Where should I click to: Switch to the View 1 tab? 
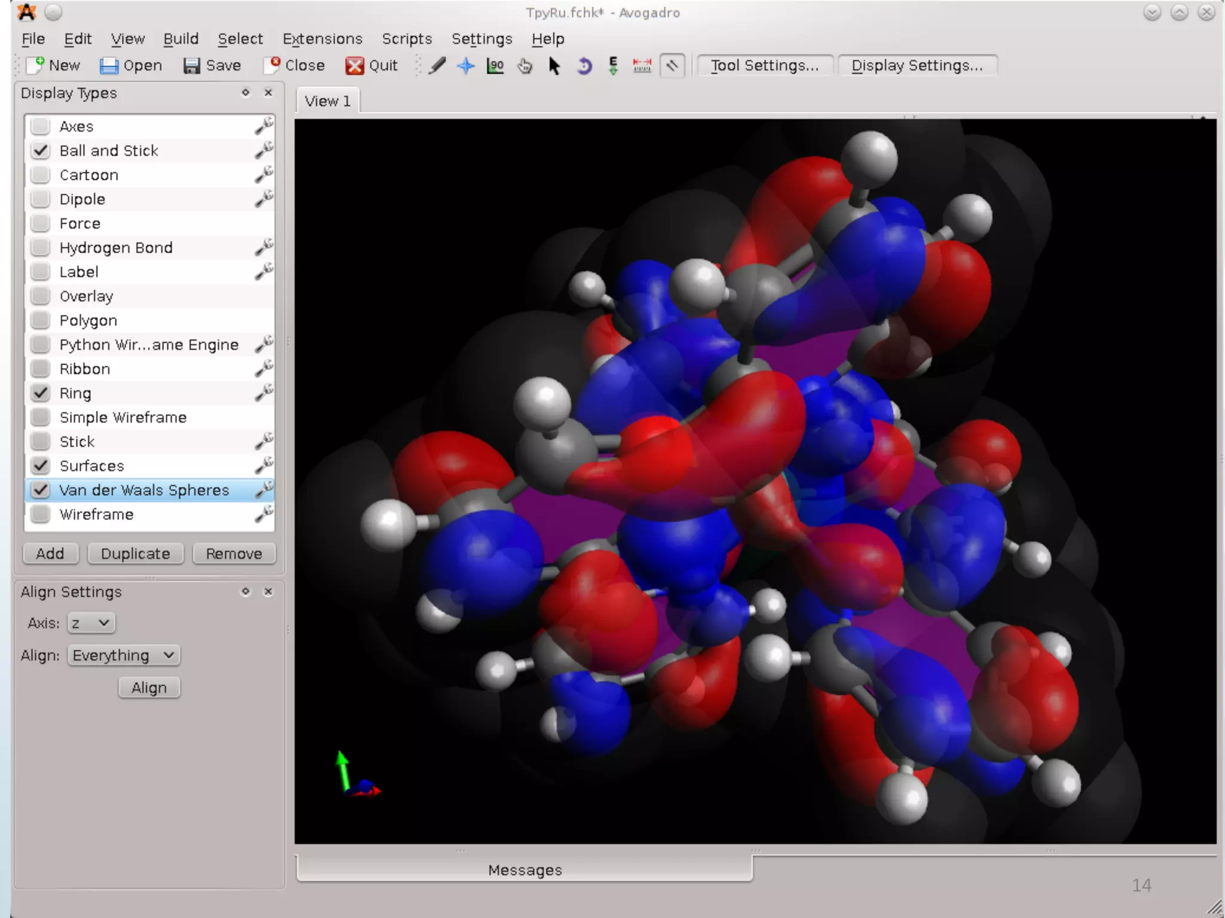[327, 101]
